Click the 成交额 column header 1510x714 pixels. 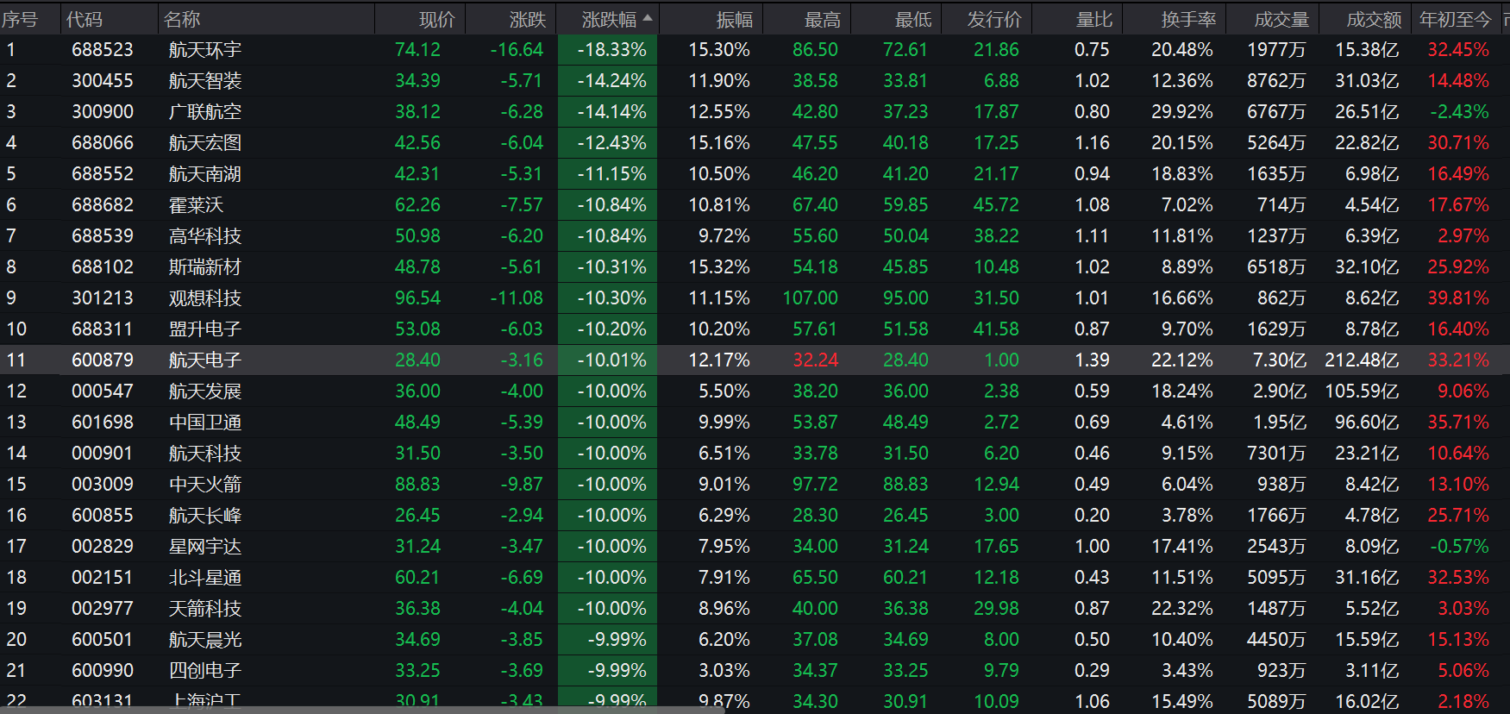[1373, 19]
